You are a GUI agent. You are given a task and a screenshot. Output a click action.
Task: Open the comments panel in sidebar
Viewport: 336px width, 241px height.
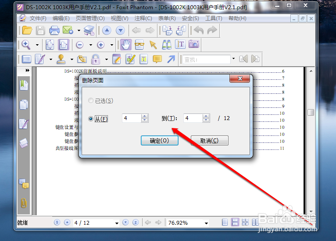coord(24,184)
